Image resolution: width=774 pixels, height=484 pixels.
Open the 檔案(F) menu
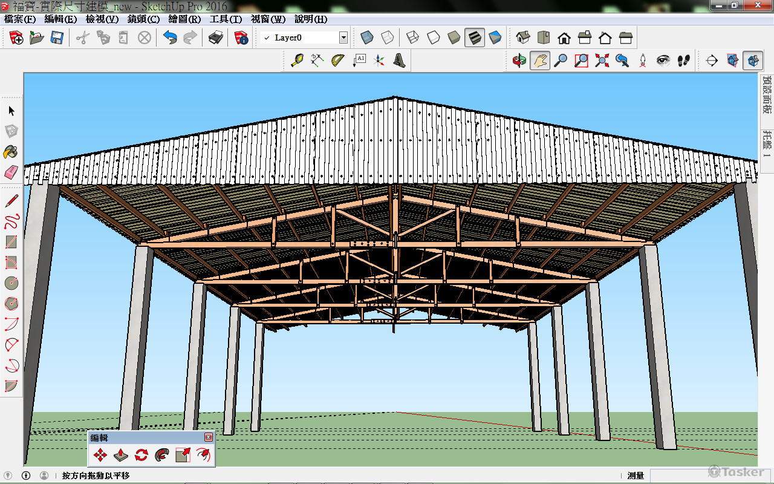(20, 19)
